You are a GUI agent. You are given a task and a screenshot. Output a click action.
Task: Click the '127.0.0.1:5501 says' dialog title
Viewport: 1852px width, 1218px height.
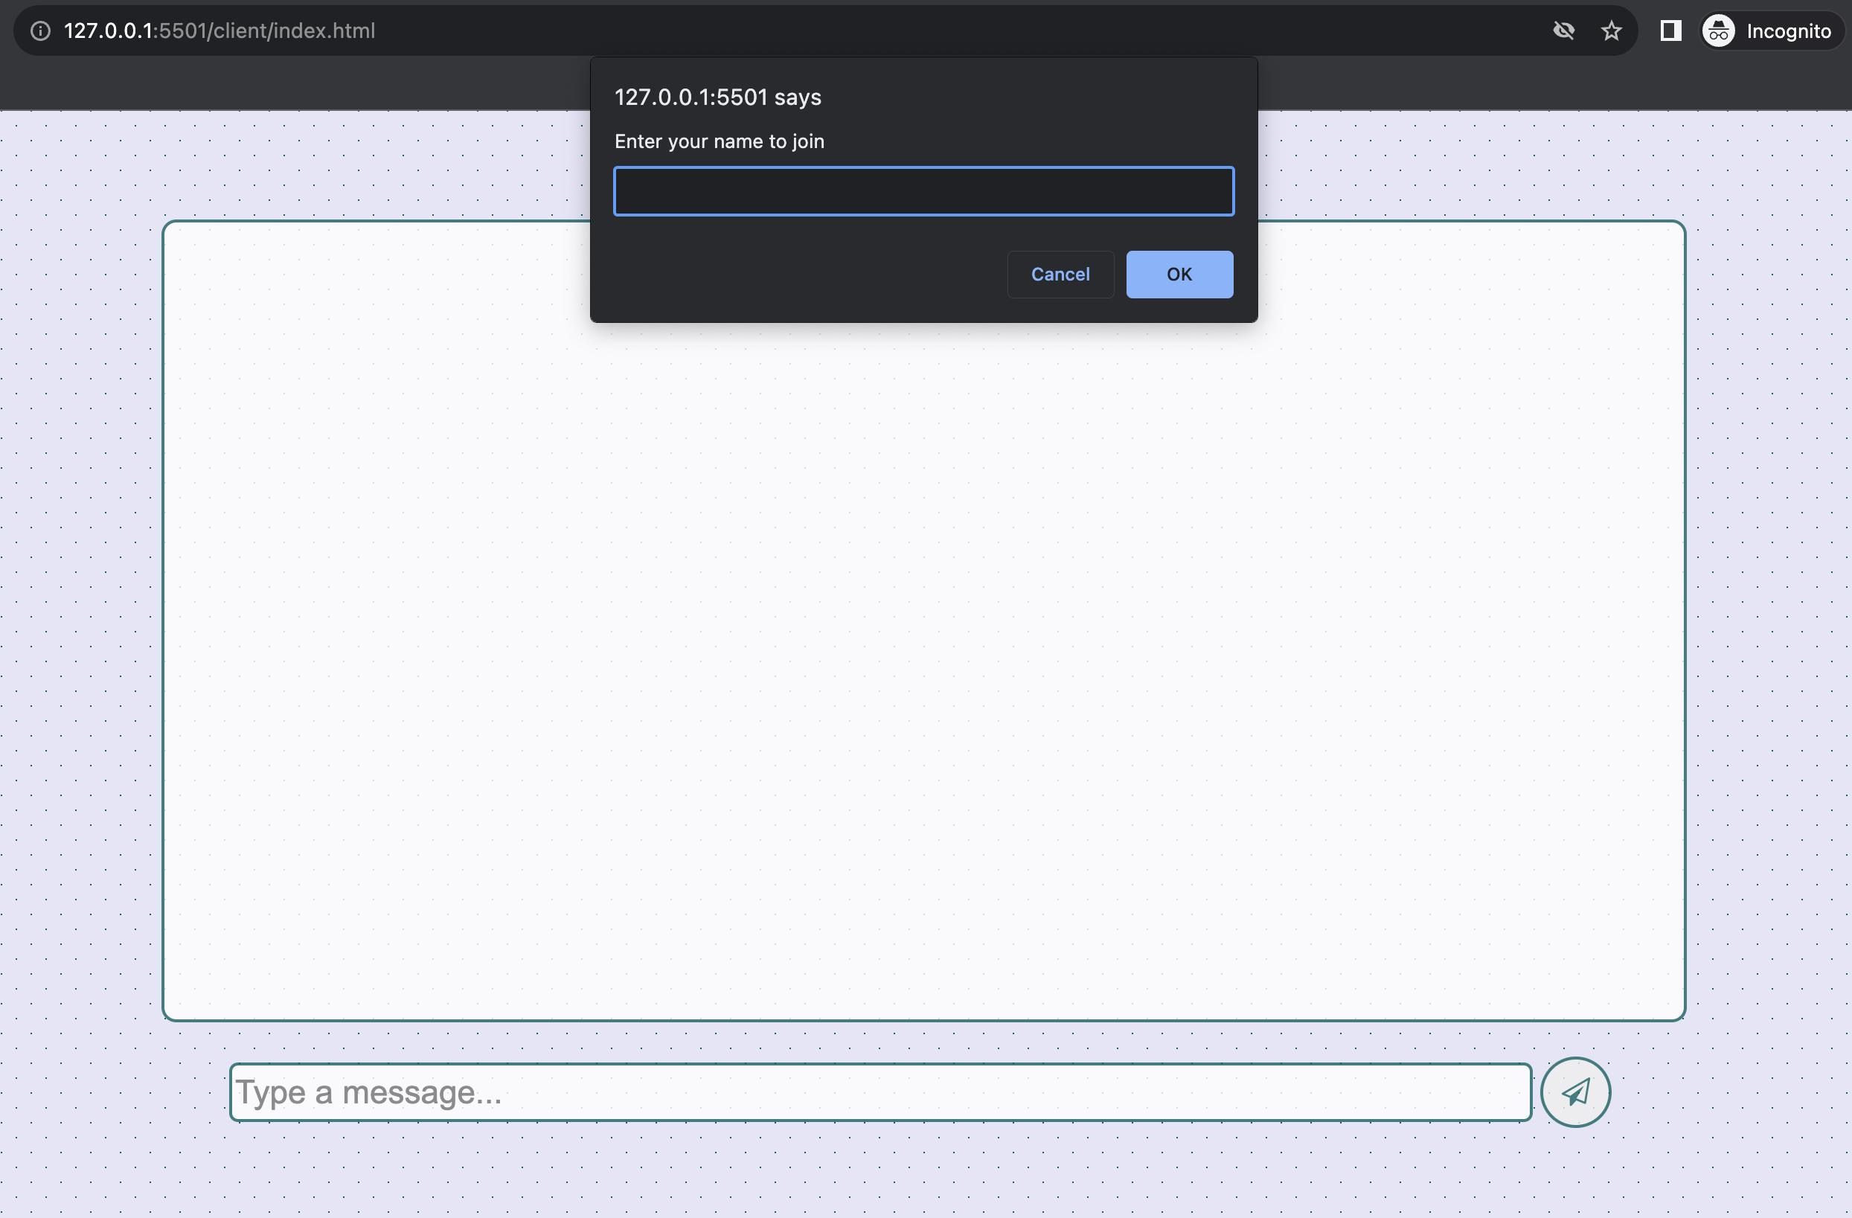point(717,97)
